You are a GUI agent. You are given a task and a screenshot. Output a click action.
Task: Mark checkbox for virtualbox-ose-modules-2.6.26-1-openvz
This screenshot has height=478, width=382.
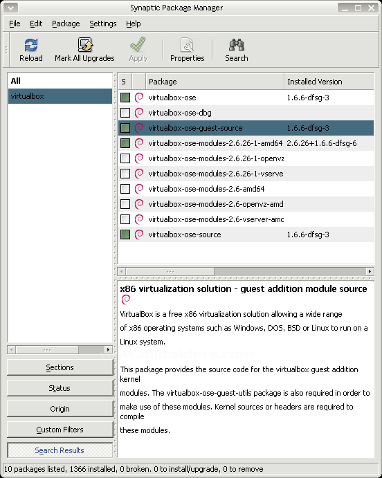tap(125, 158)
